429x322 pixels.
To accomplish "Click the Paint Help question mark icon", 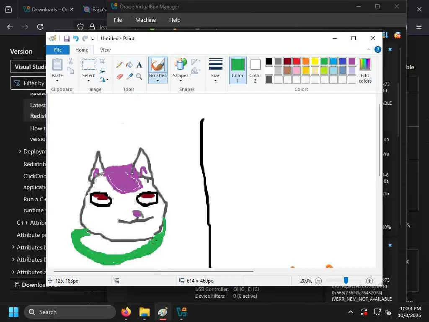I will coord(378,49).
